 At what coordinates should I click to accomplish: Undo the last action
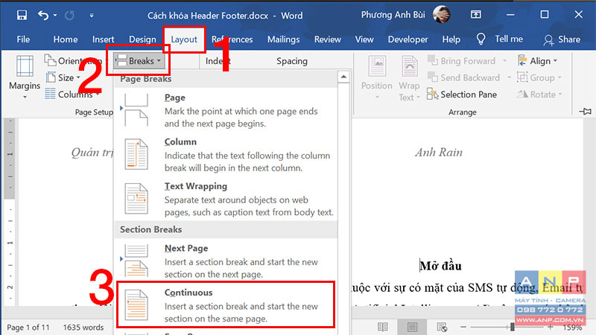coord(43,15)
